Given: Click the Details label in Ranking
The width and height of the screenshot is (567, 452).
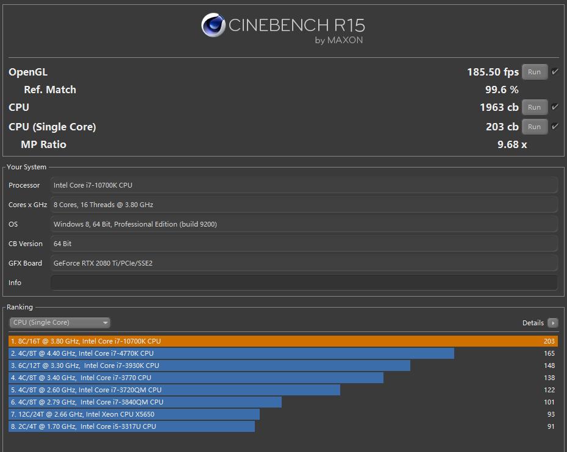Looking at the screenshot, I should pos(533,323).
